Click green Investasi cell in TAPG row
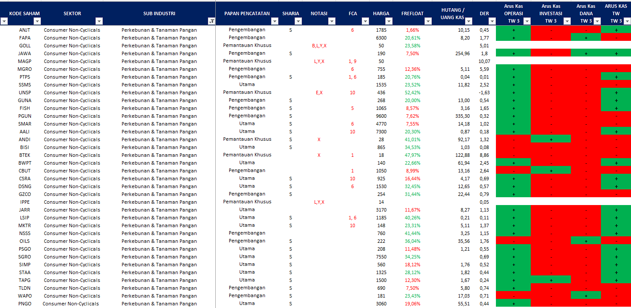Screen dimensions: 631x308 click(x=551, y=280)
